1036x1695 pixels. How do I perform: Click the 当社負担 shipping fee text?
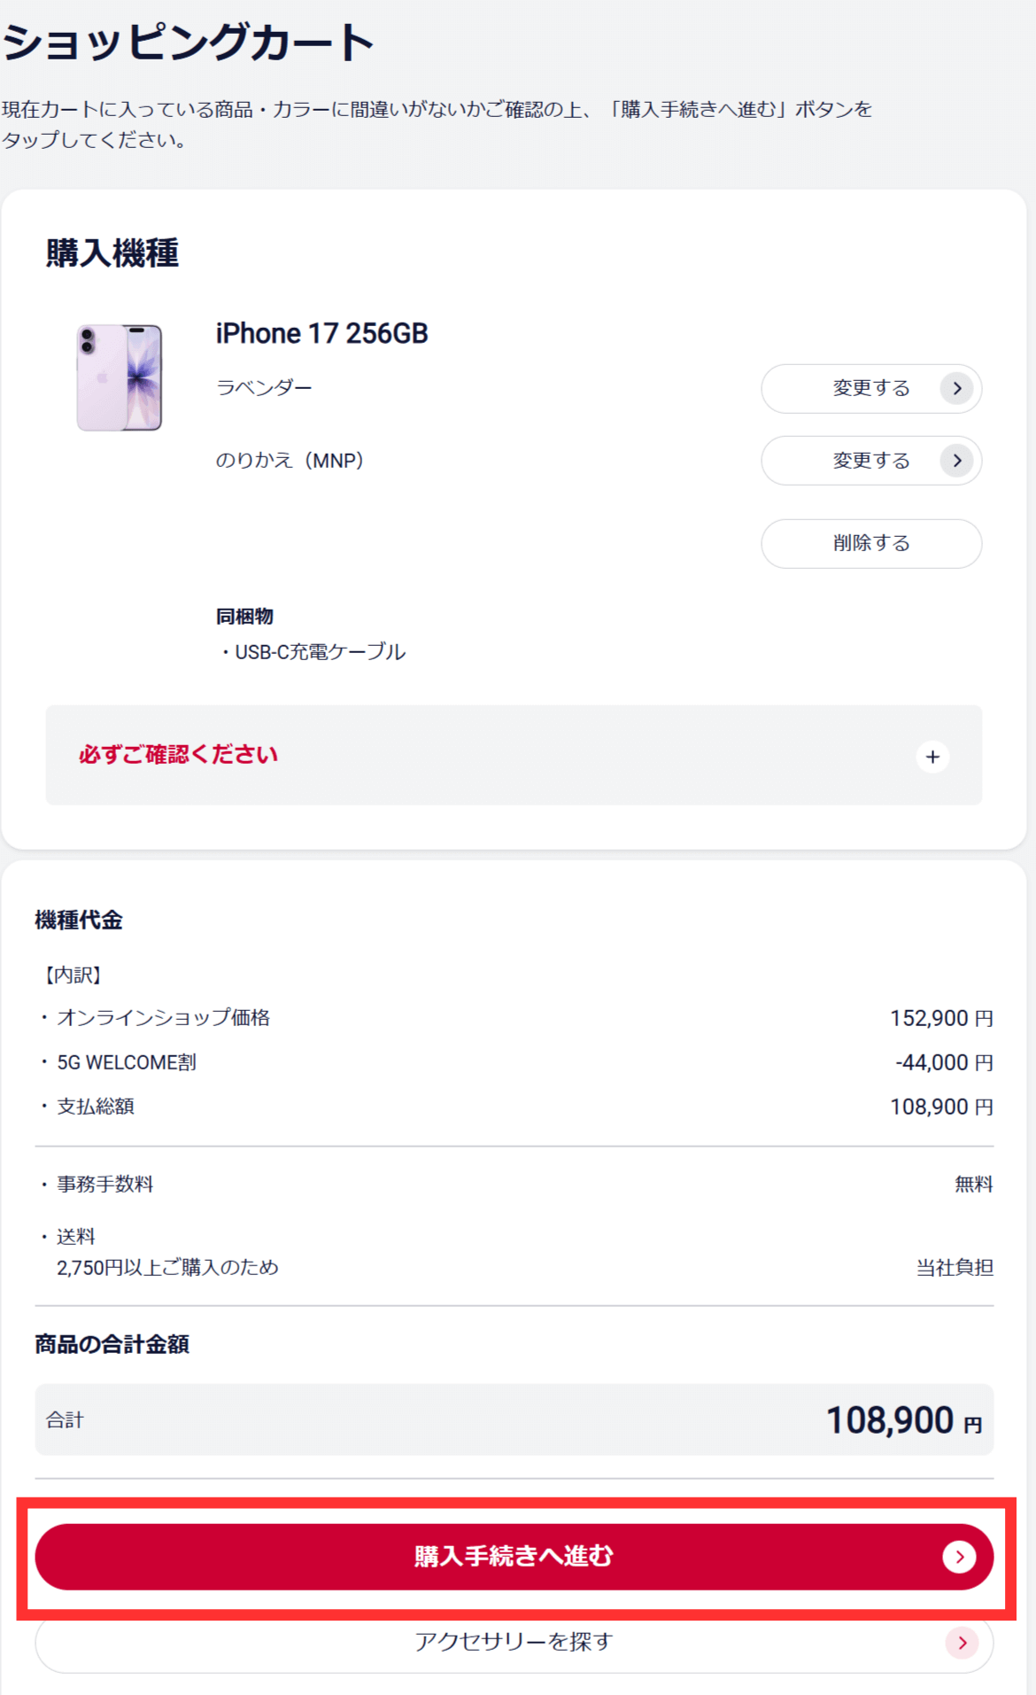click(x=954, y=1268)
